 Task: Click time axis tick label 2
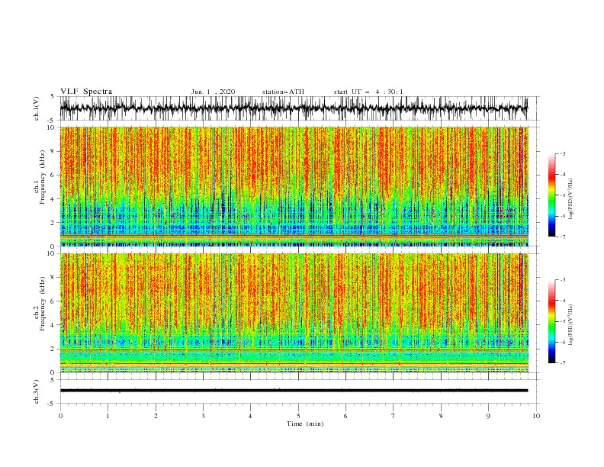[x=156, y=416]
